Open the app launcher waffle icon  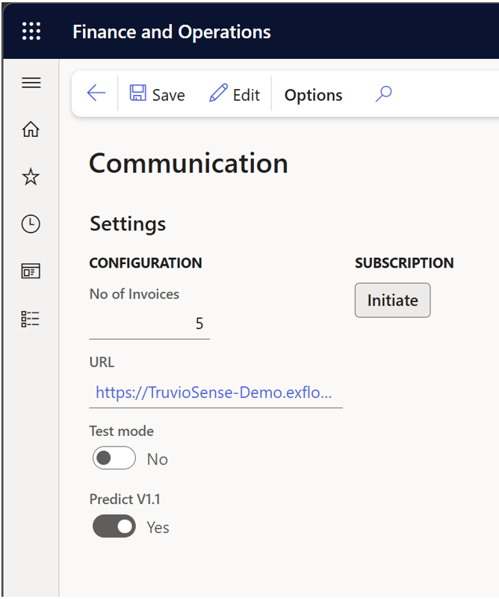[x=31, y=31]
